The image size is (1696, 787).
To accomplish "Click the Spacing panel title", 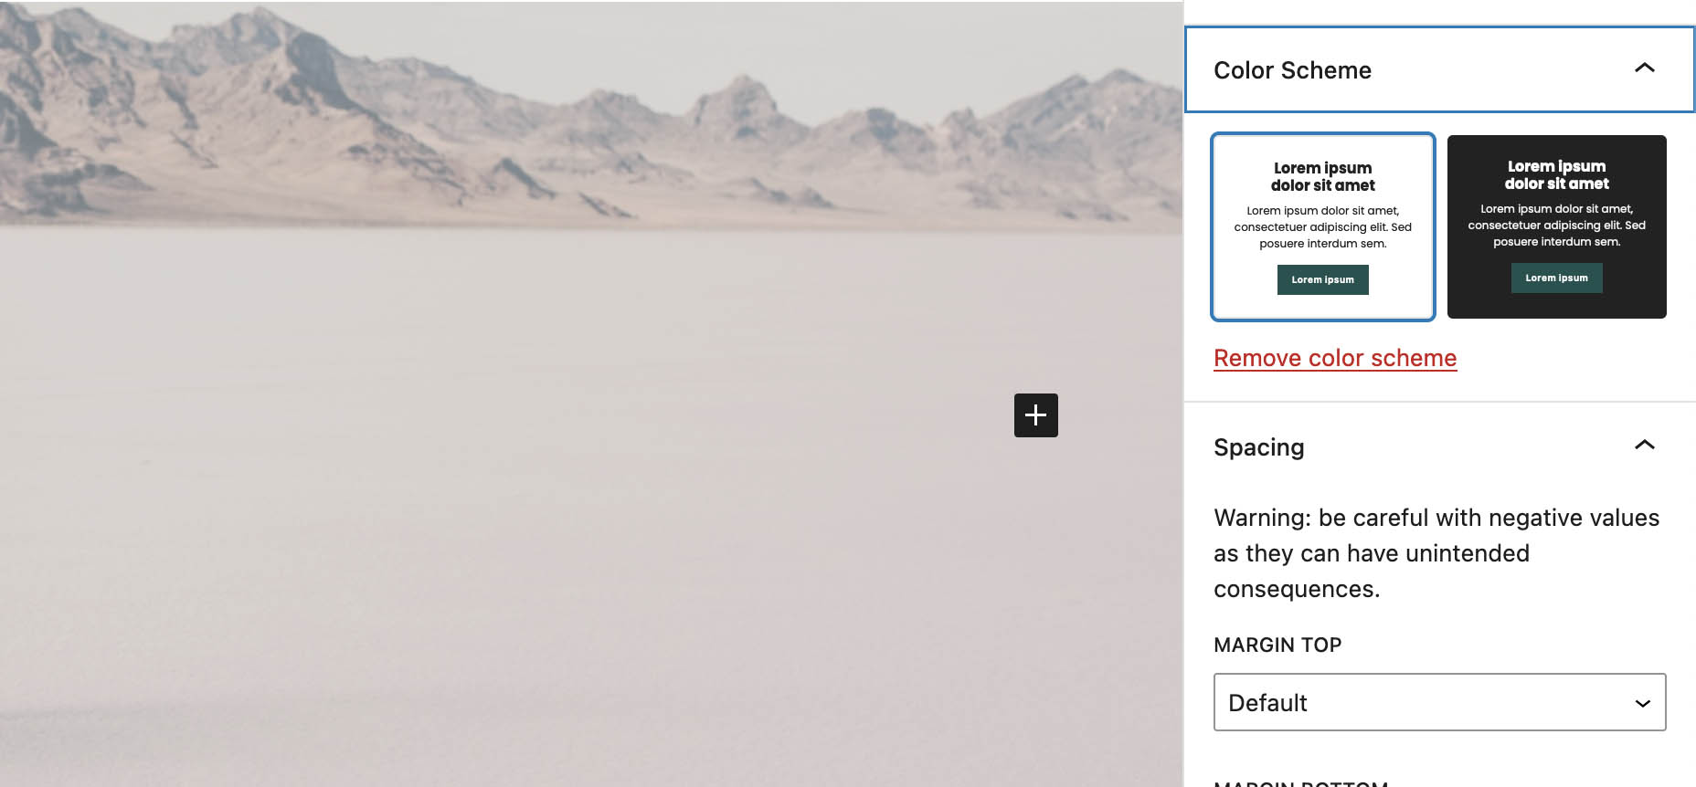I will click(x=1258, y=447).
